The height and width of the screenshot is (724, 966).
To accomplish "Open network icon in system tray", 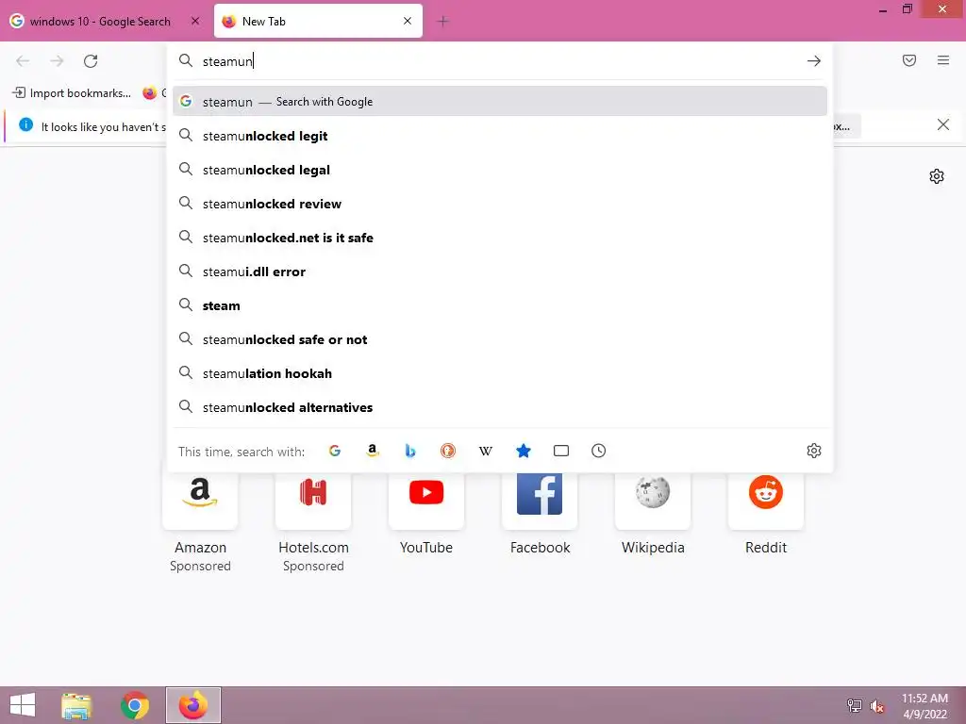I will [855, 706].
